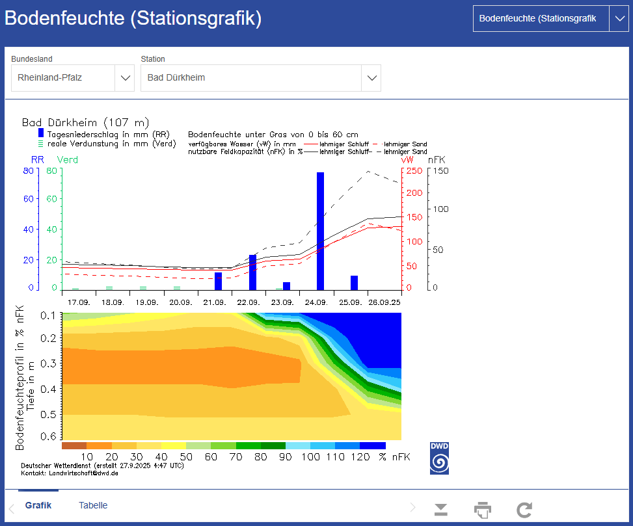Click the print icon
This screenshot has width=633, height=526.
click(482, 510)
